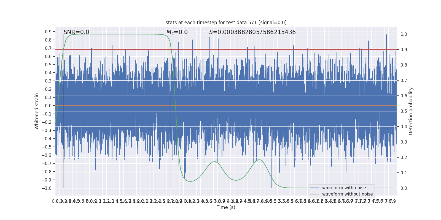The width and height of the screenshot is (441, 220).
Task: Click the 'Detection probability' axis label
Action: tap(411, 111)
